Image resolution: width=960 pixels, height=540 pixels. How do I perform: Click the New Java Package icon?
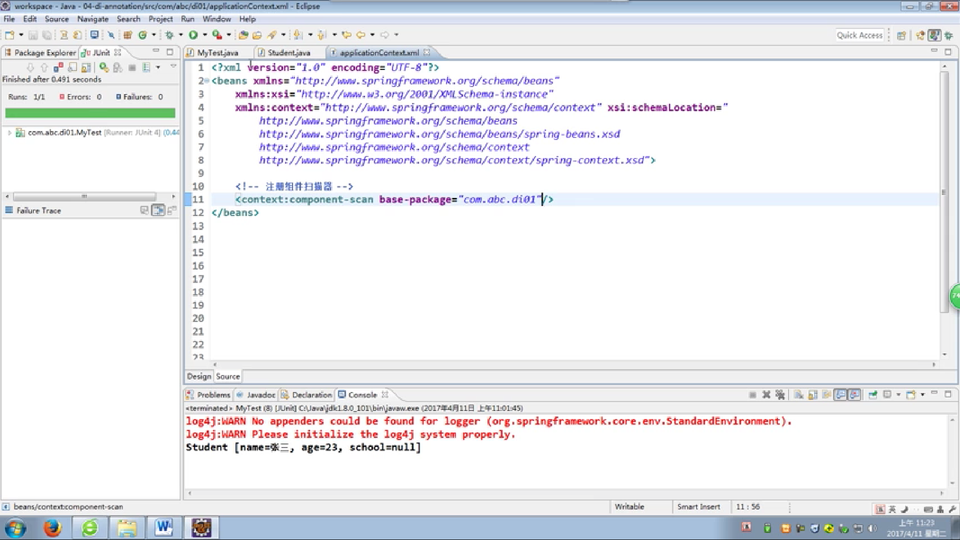pos(128,35)
